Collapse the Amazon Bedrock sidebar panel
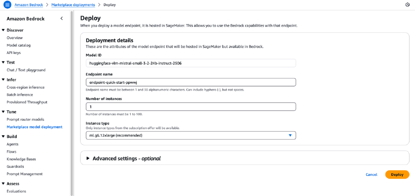The height and width of the screenshot is (196, 415). pyautogui.click(x=62, y=18)
